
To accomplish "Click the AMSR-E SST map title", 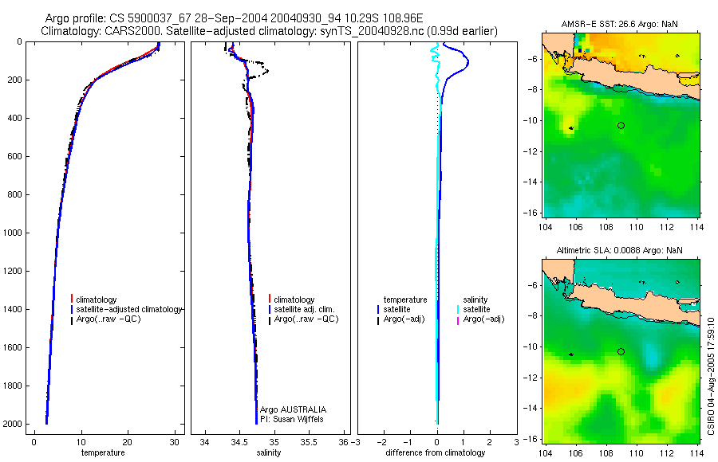I will 620,24.
